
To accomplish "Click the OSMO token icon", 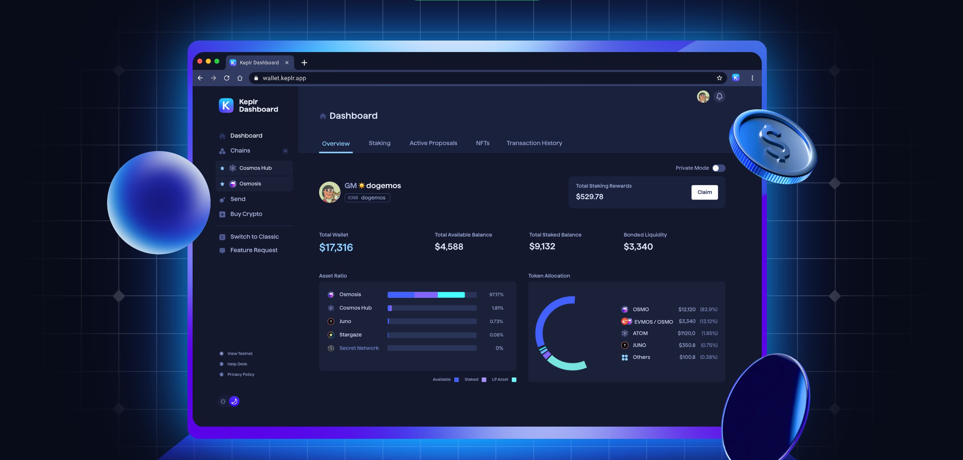I will (x=625, y=310).
